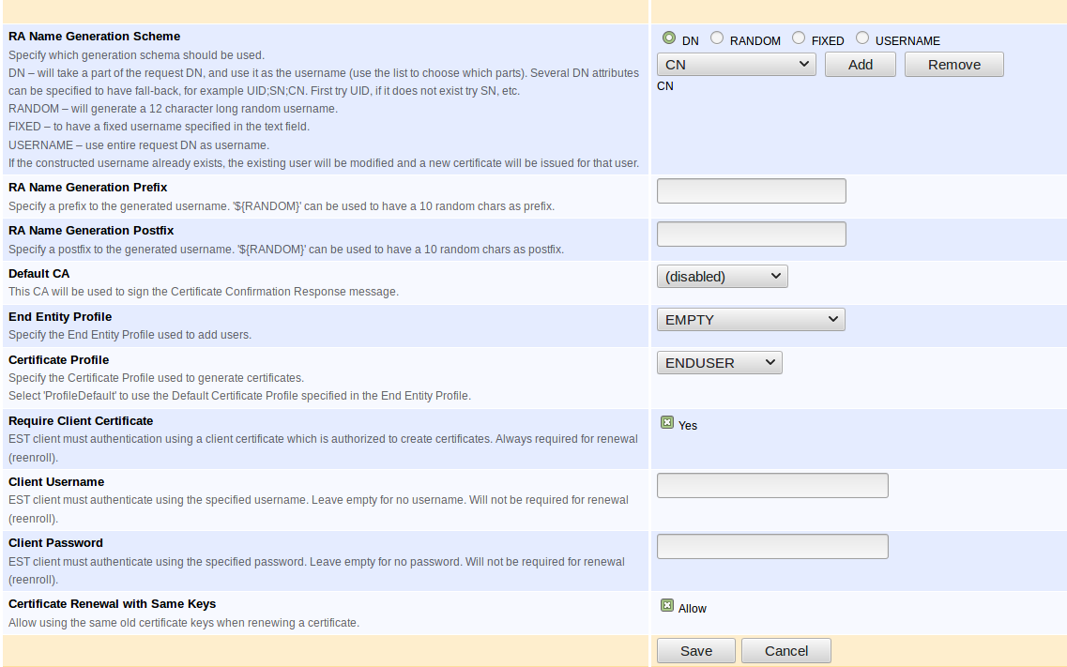Image resolution: width=1067 pixels, height=667 pixels.
Task: Choose ENDUSER in the Certificate Profile selector
Action: (719, 362)
